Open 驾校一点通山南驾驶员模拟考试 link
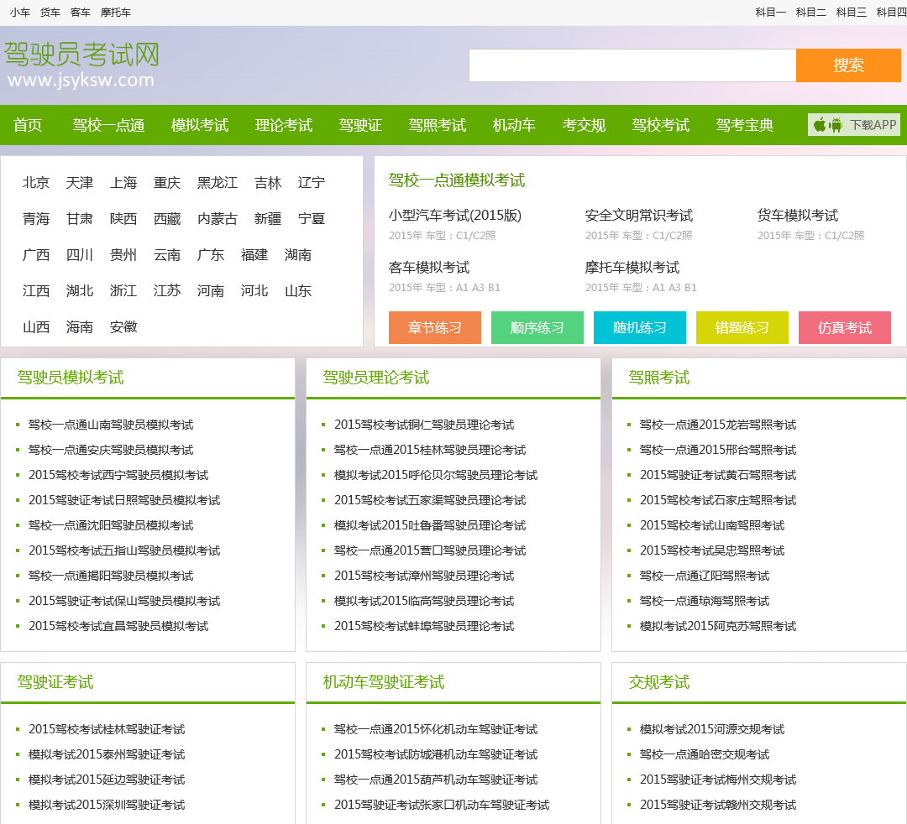Image resolution: width=907 pixels, height=824 pixels. (111, 425)
